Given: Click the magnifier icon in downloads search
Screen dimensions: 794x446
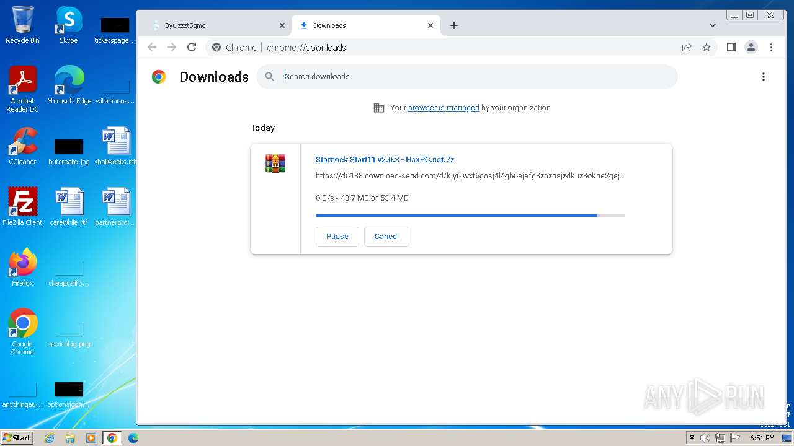Looking at the screenshot, I should 269,76.
